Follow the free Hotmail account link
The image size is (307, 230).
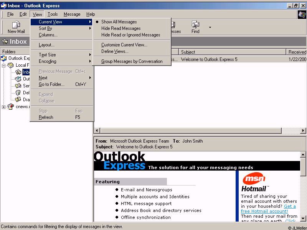click(268, 209)
